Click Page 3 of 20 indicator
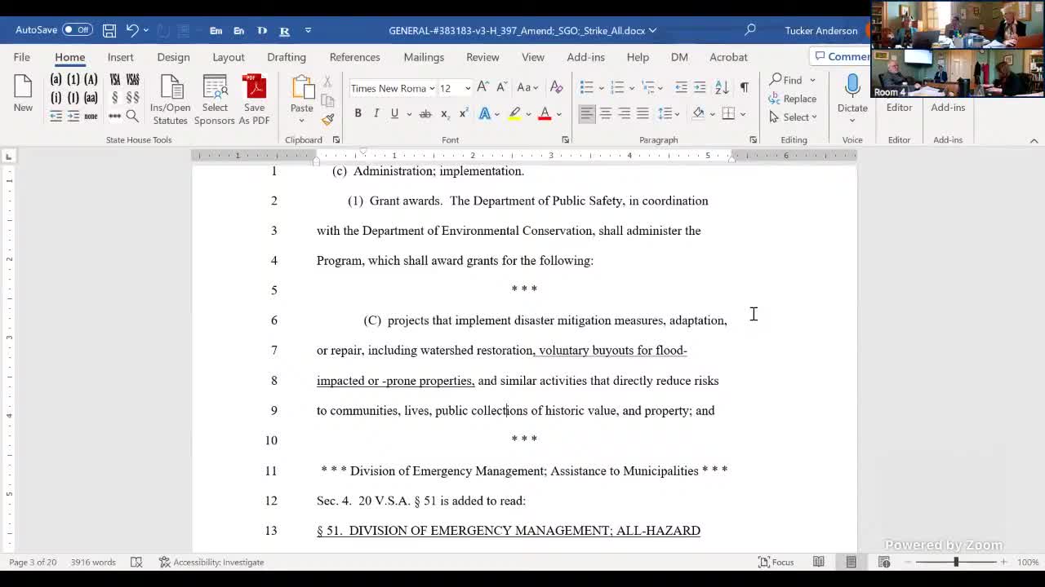This screenshot has width=1045, height=587. [x=33, y=562]
